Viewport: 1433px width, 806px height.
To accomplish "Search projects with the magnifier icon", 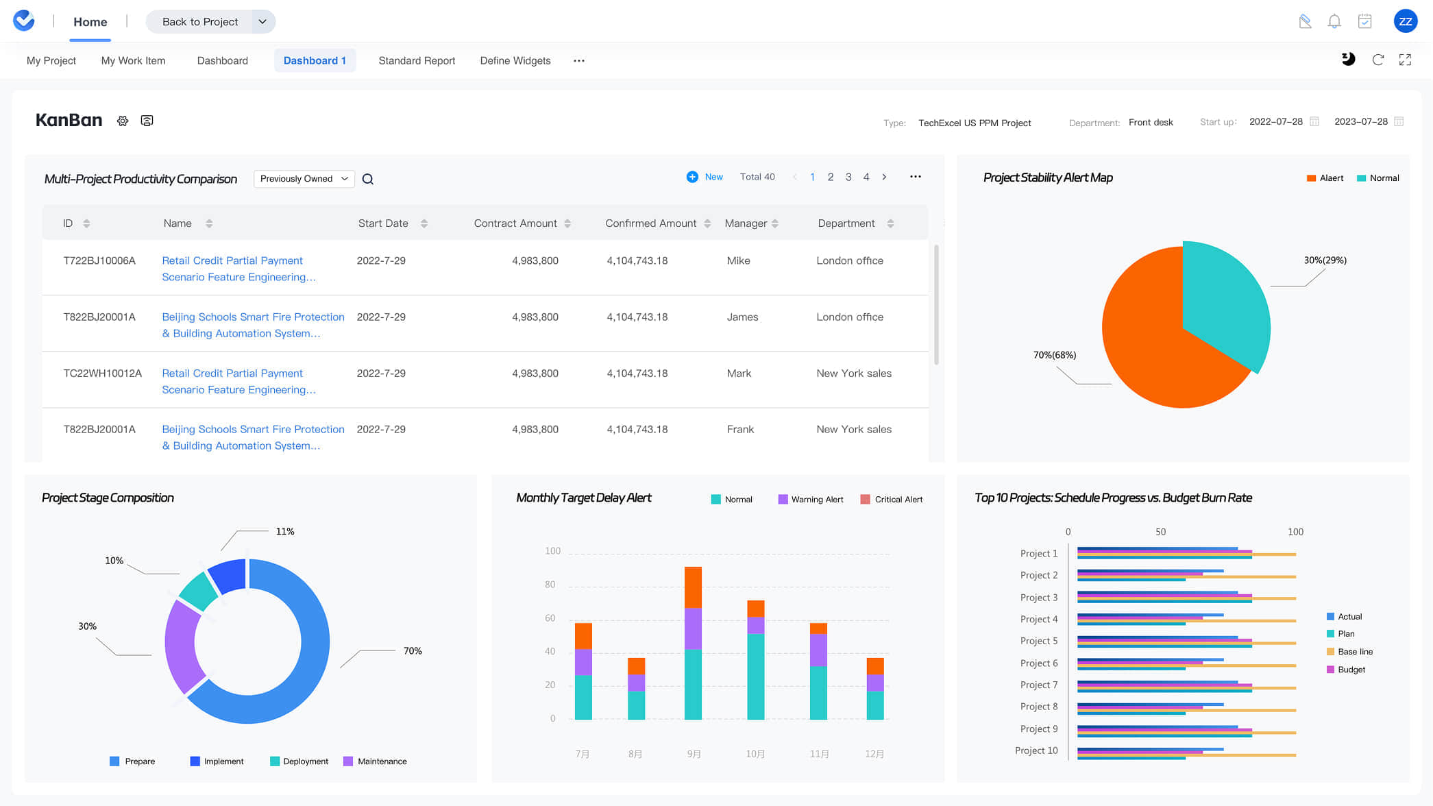I will tap(368, 179).
